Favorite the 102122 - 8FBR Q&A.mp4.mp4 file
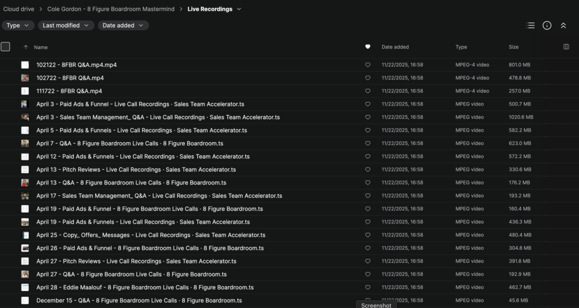Image resolution: width=579 pixels, height=308 pixels. [x=368, y=65]
